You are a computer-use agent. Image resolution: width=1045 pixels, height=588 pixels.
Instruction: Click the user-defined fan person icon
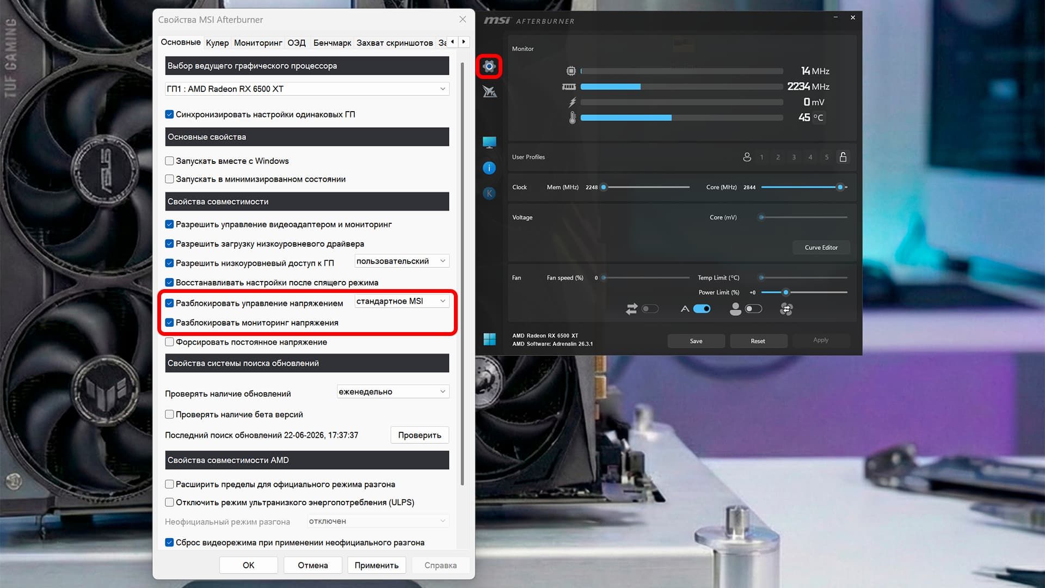[x=735, y=309]
